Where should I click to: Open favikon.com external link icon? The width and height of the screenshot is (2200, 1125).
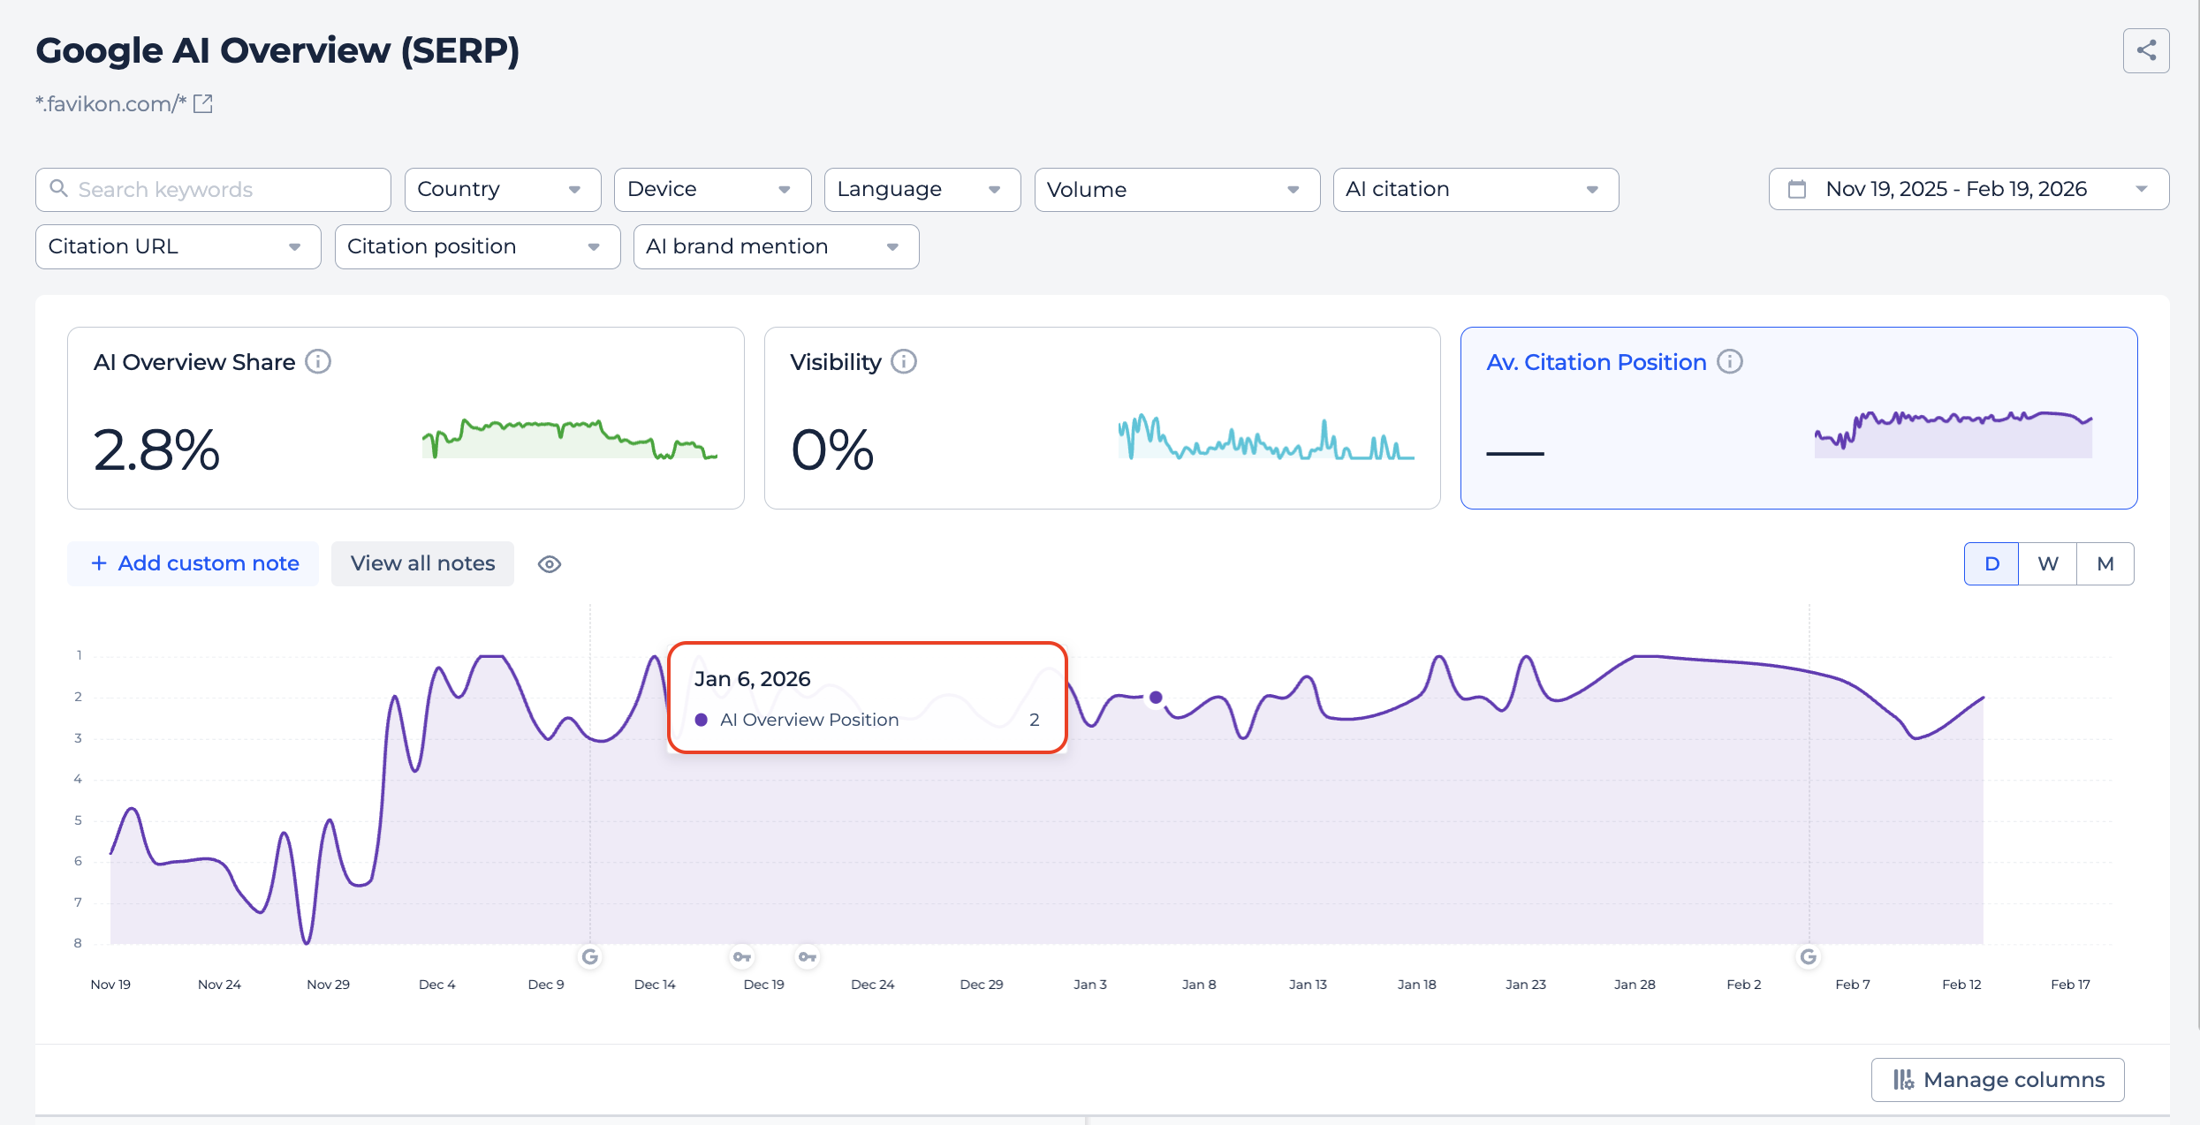point(203,104)
